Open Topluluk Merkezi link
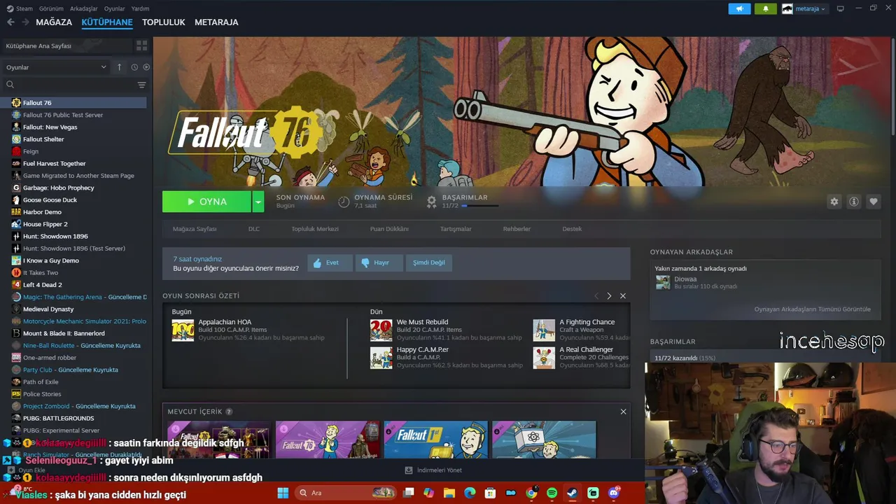The width and height of the screenshot is (896, 504). pos(315,229)
